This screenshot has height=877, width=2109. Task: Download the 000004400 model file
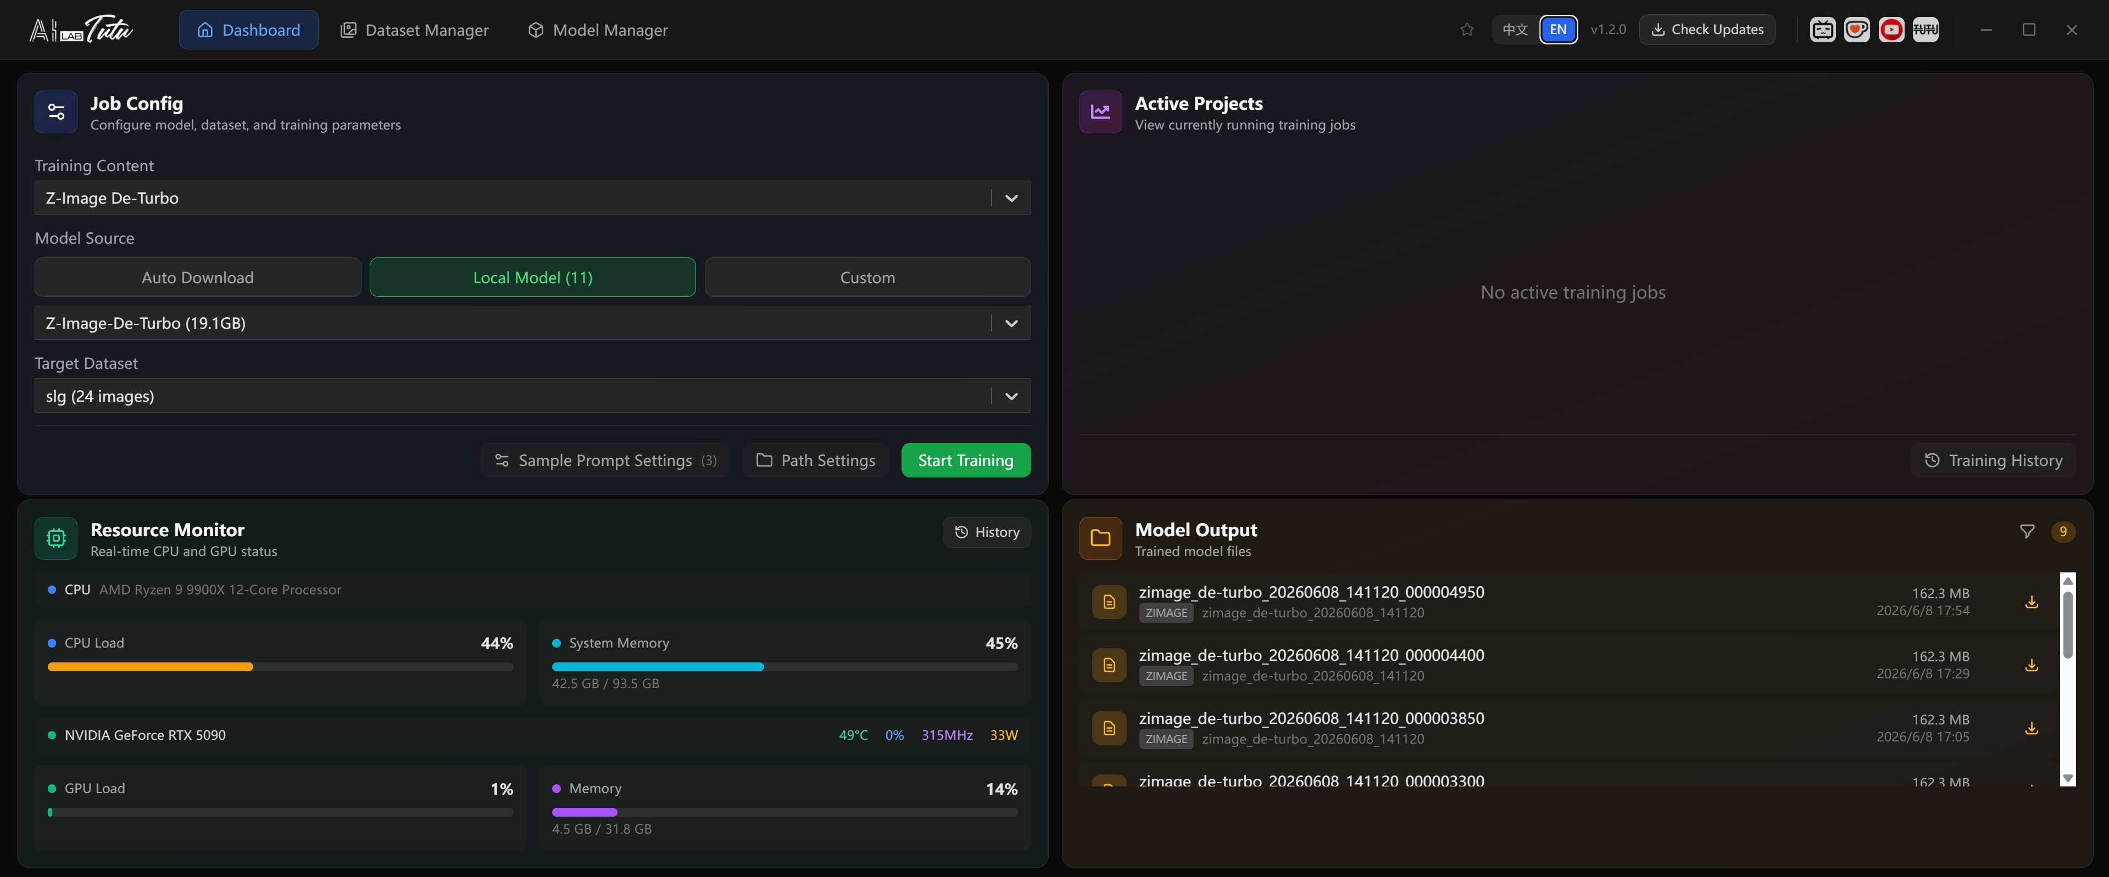pyautogui.click(x=2031, y=664)
